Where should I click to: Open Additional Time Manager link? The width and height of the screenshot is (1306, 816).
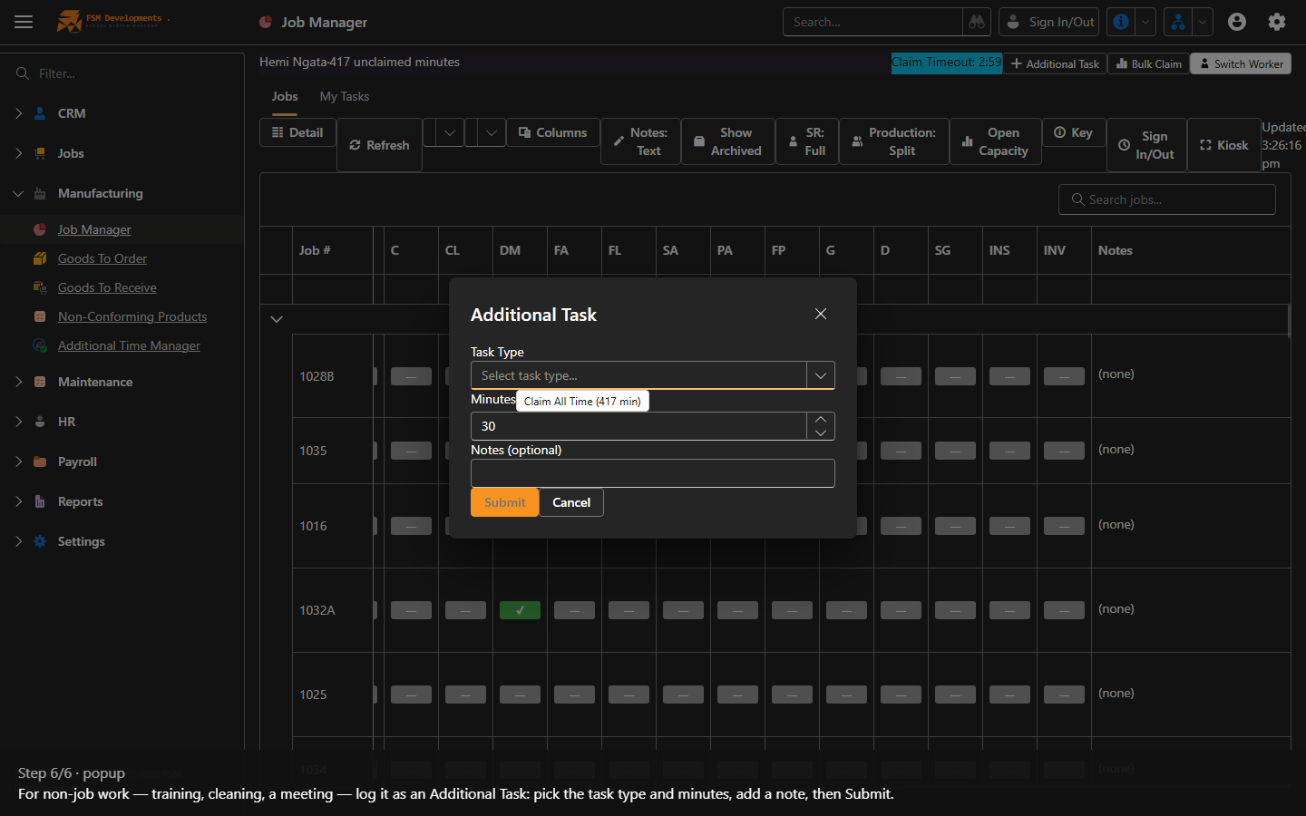point(129,345)
